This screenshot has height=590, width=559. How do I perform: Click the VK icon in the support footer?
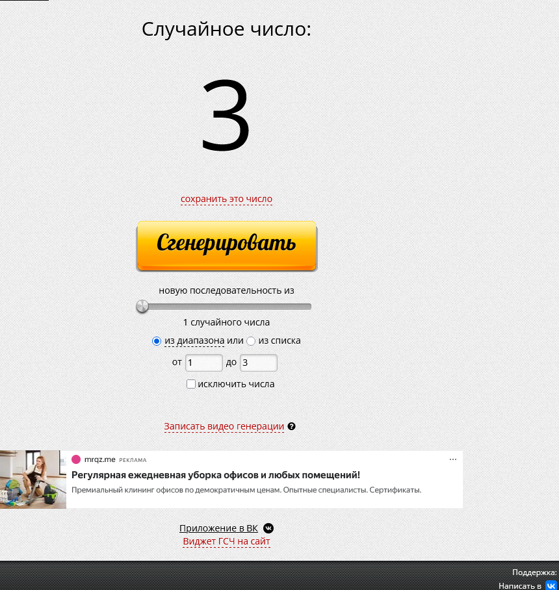point(551,585)
